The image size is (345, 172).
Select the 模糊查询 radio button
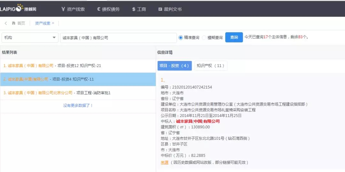204,38
